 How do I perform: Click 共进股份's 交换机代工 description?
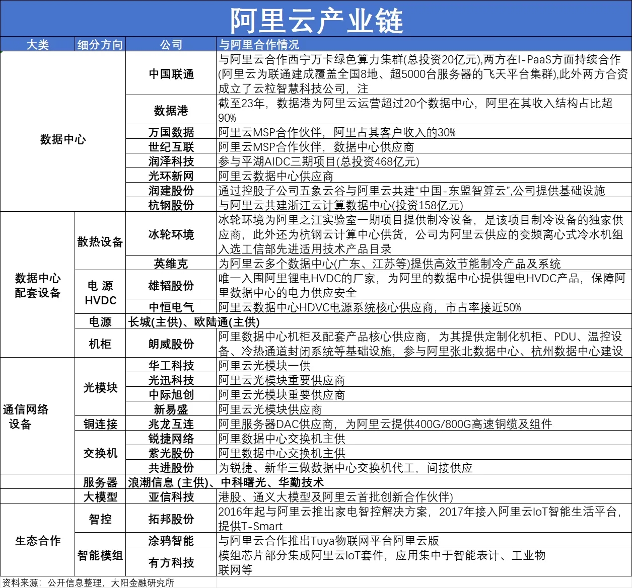tap(424, 468)
